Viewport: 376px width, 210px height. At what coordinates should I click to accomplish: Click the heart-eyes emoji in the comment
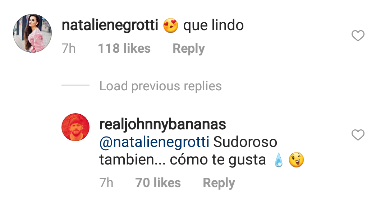click(x=171, y=25)
